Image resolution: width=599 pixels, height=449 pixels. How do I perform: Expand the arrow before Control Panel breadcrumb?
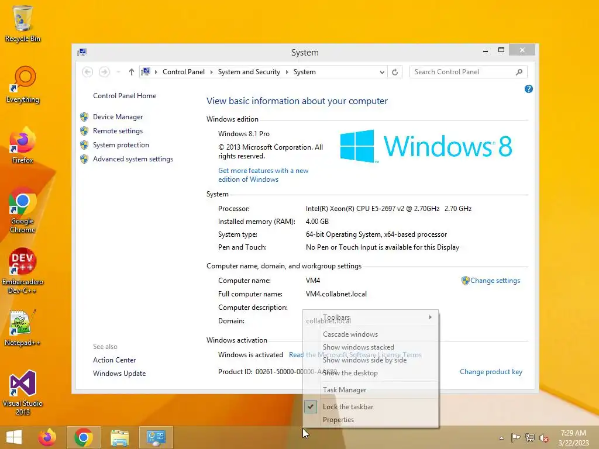[x=156, y=72]
